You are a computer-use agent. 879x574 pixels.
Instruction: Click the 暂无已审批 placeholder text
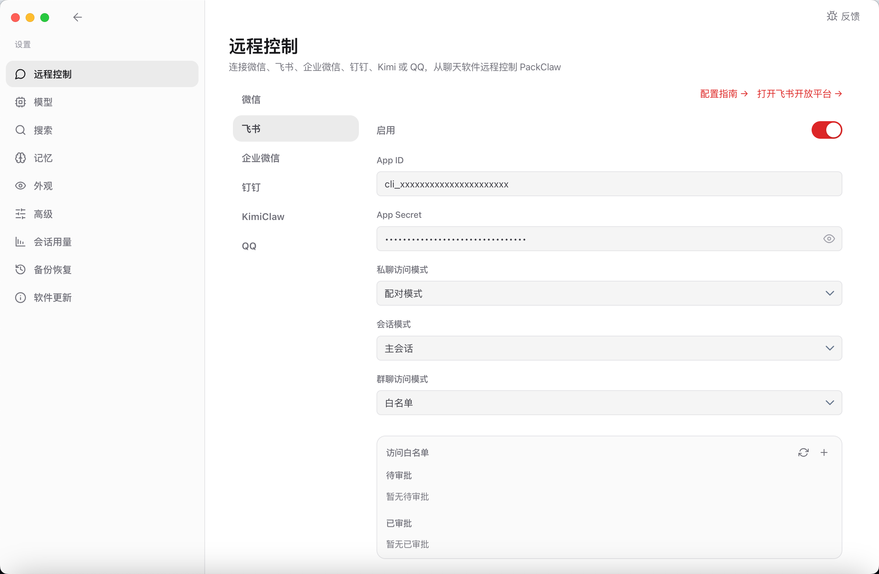pyautogui.click(x=407, y=544)
